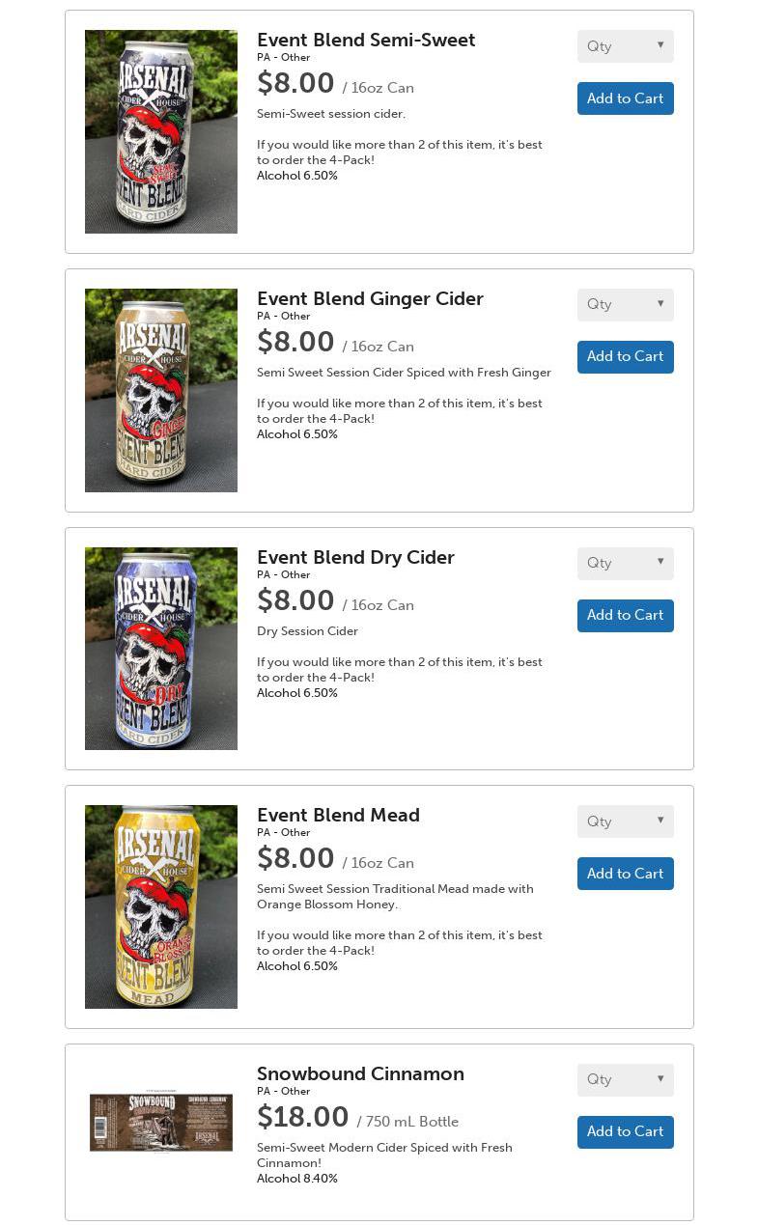Add Event Blend Dry Cider to cart
Screen dimensions: 758x1225
[625, 616]
